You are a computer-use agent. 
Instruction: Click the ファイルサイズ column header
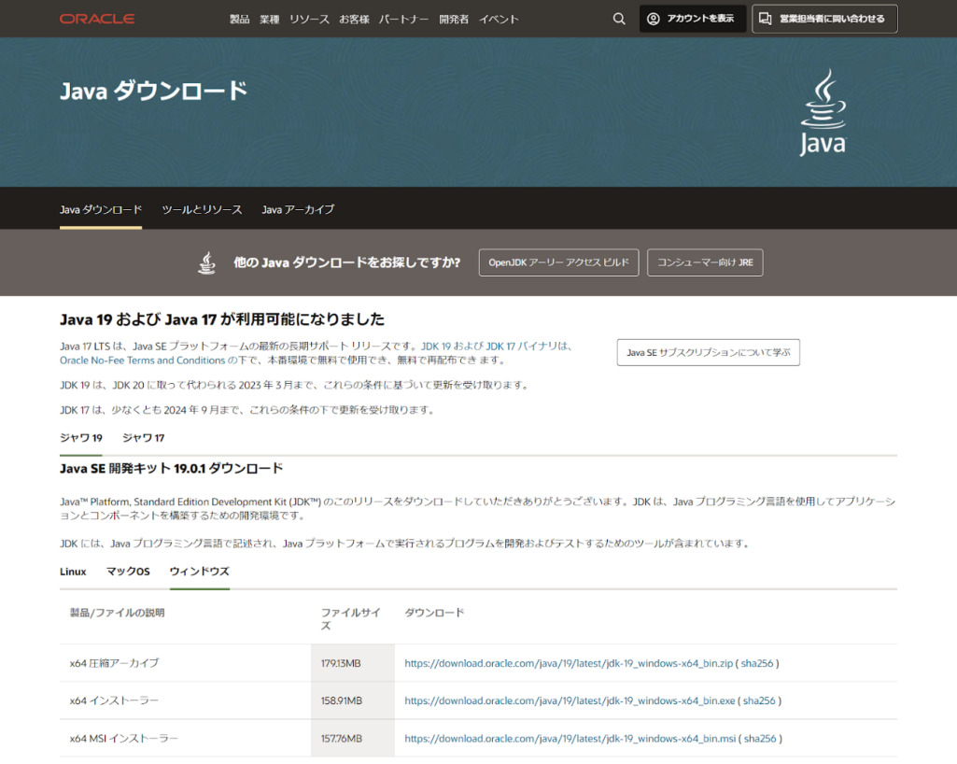point(351,619)
